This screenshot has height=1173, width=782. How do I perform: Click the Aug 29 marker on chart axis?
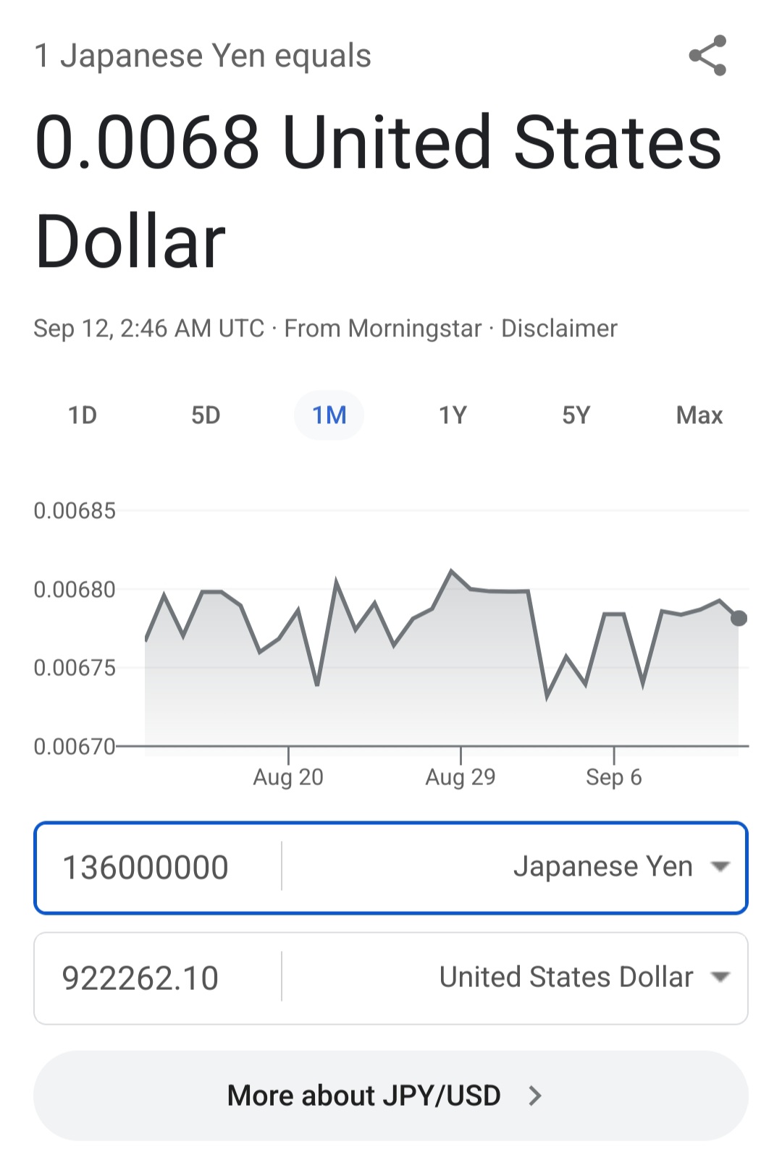pyautogui.click(x=461, y=776)
